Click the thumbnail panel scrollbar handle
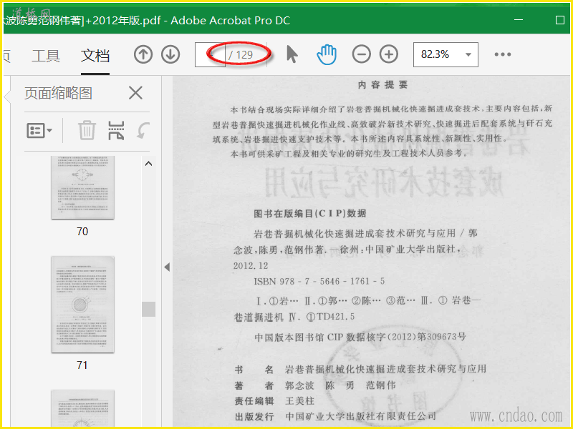Viewport: 573px width, 429px height. [148, 309]
